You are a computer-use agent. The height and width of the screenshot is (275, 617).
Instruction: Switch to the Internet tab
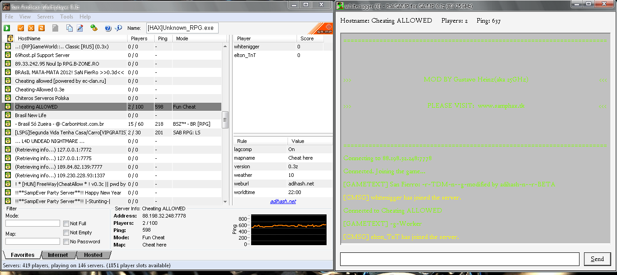(58, 255)
